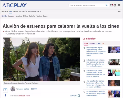Open the Críticas submenu item

(25, 16)
